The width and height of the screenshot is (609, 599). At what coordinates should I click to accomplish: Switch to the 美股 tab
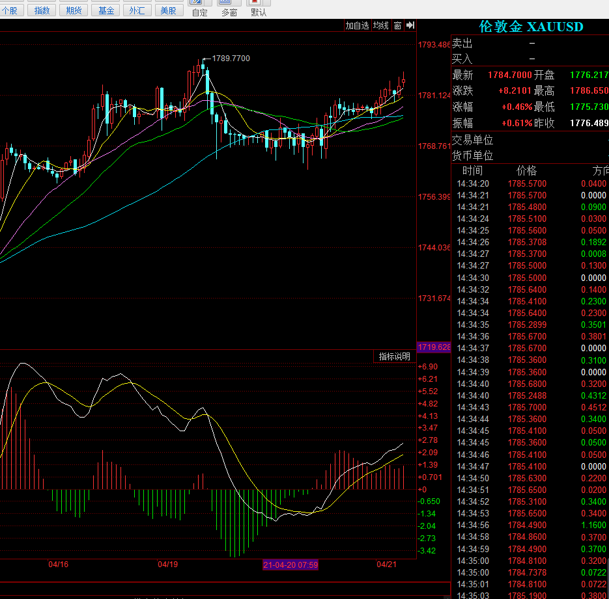169,10
